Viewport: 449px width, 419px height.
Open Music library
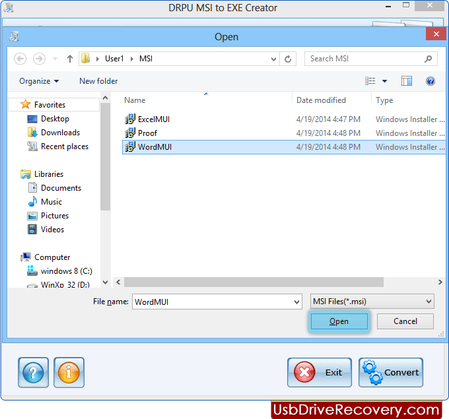click(x=52, y=202)
